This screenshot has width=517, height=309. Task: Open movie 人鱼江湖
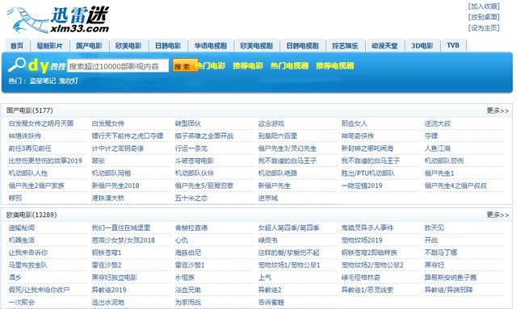click(438, 148)
